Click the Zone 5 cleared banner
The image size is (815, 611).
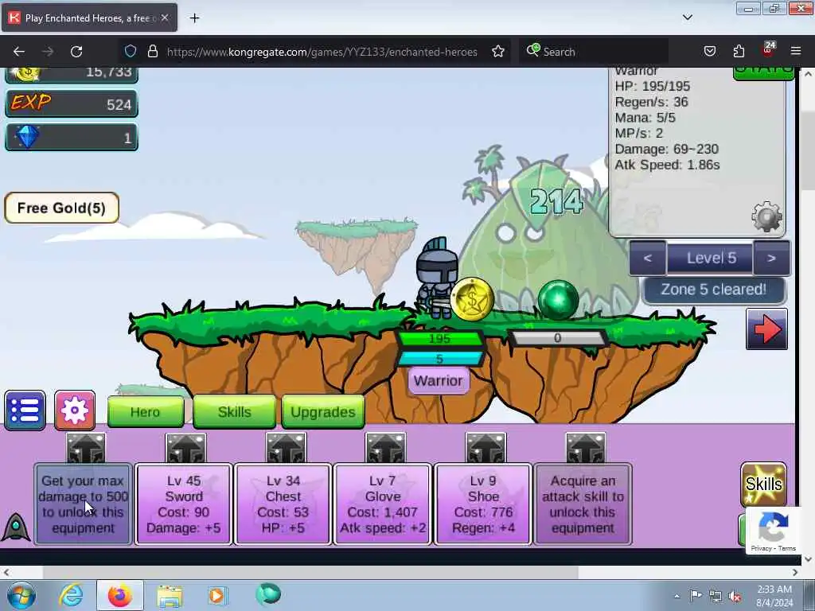coord(714,290)
